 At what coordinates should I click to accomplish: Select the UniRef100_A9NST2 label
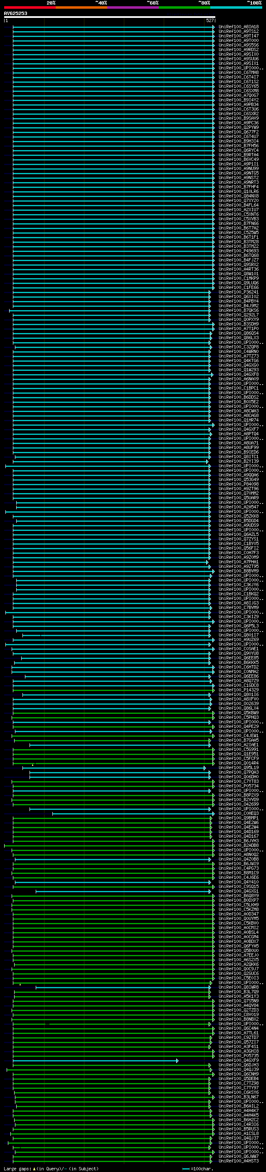pyautogui.click(x=239, y=178)
